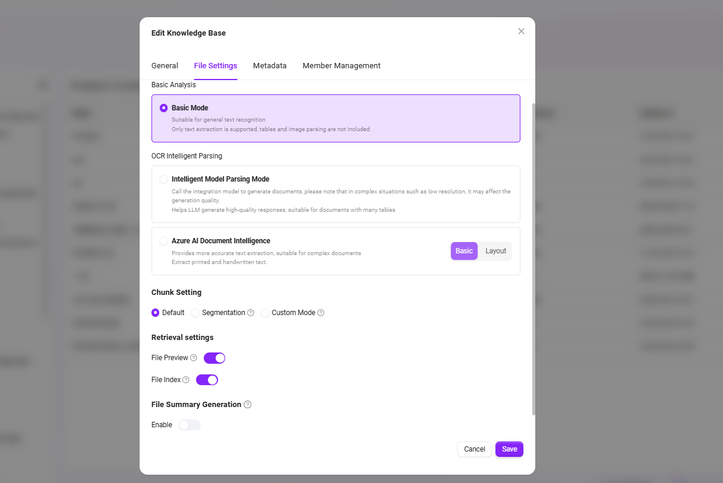The image size is (723, 483).
Task: Click File Summary Generation help icon
Action: point(248,405)
